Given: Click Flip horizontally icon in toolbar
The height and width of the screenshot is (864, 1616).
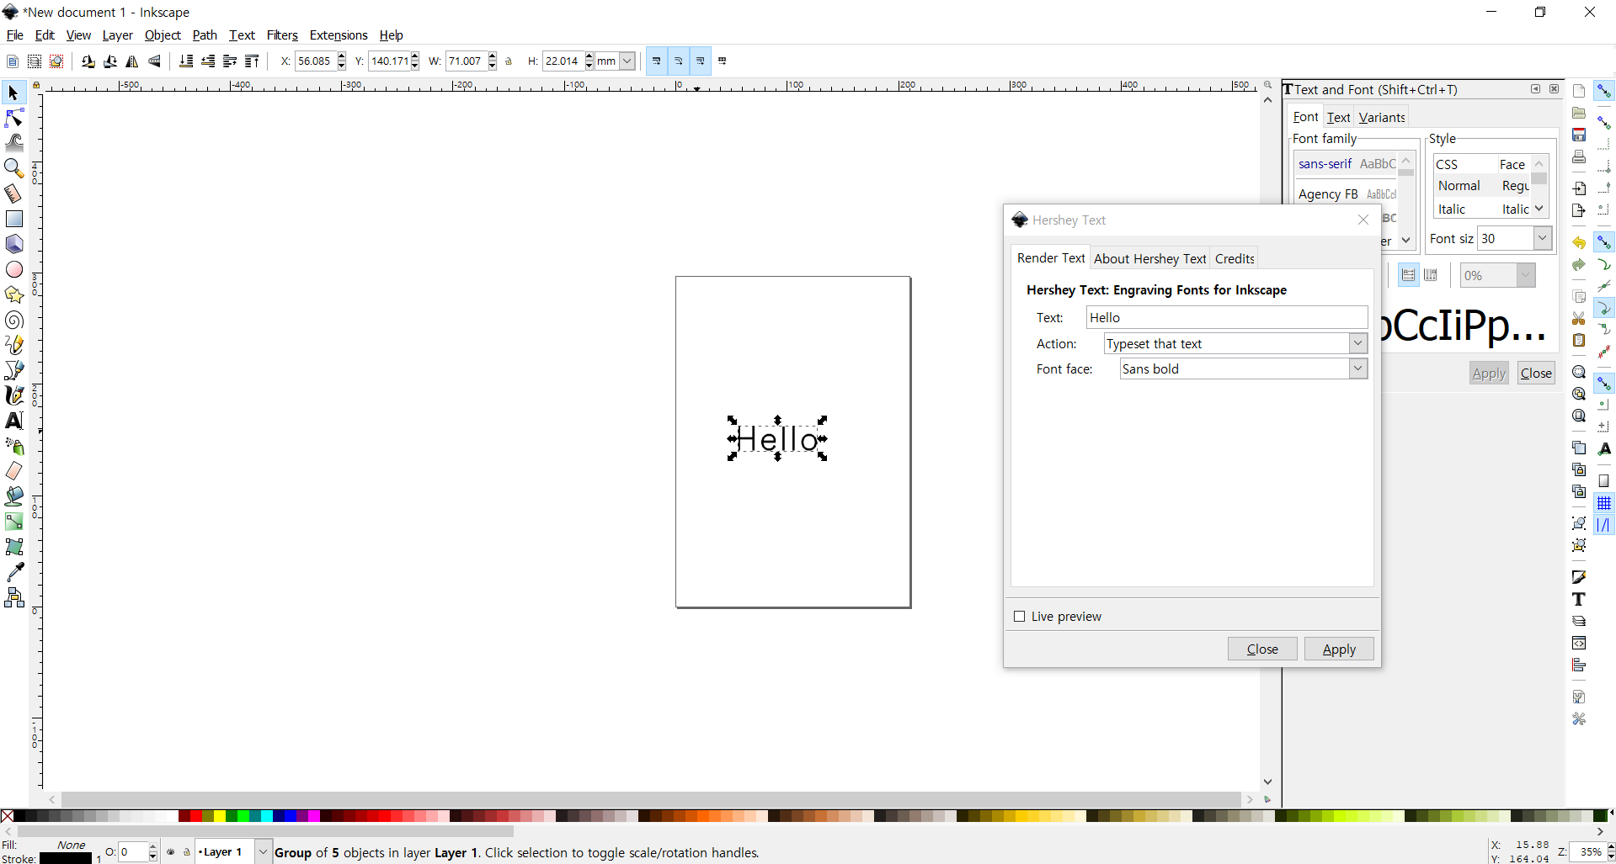Looking at the screenshot, I should [x=132, y=61].
